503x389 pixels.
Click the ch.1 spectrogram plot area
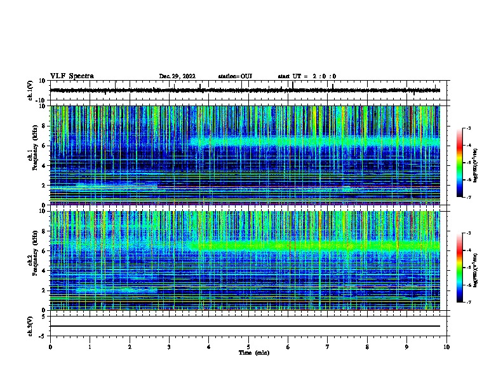pos(245,155)
